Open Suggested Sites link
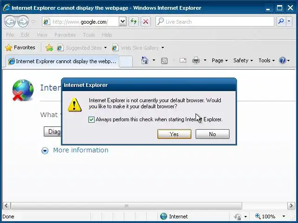The width and height of the screenshot is (298, 223). [80, 48]
